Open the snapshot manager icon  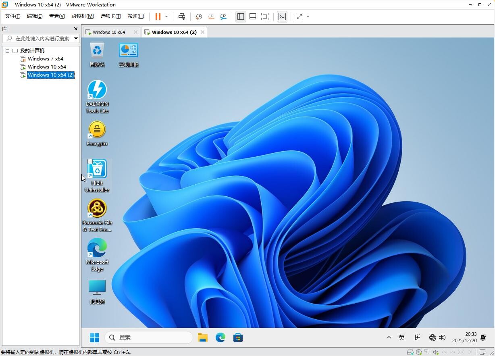(223, 17)
